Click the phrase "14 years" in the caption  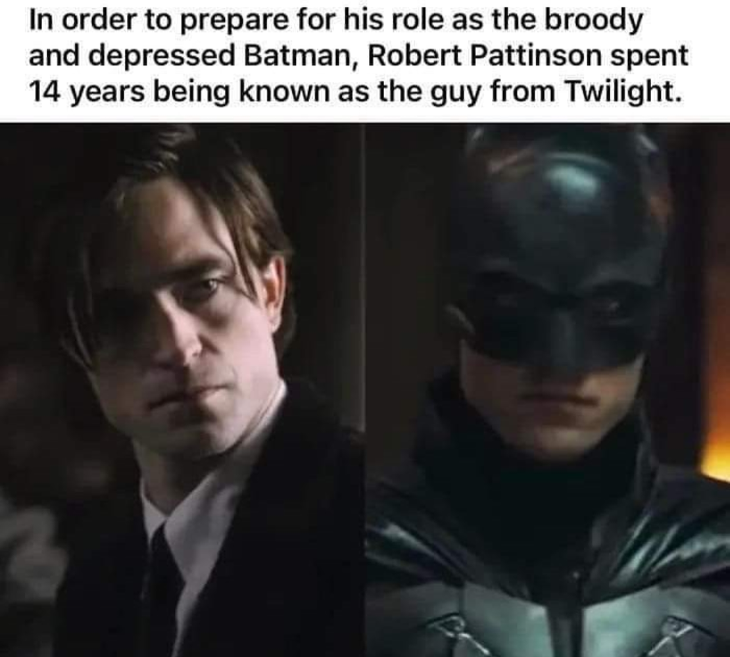87,93
